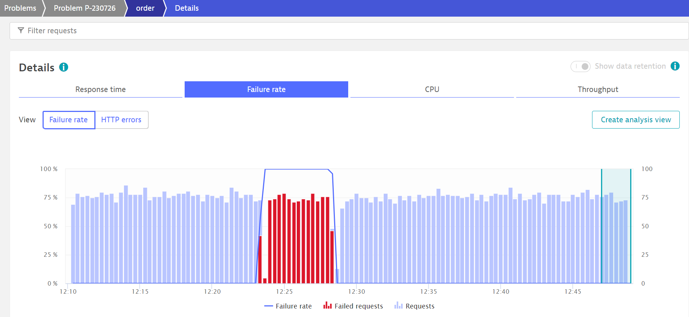Click the Failure rate legend line icon
Viewport: 689px width, 317px height.
coord(269,306)
